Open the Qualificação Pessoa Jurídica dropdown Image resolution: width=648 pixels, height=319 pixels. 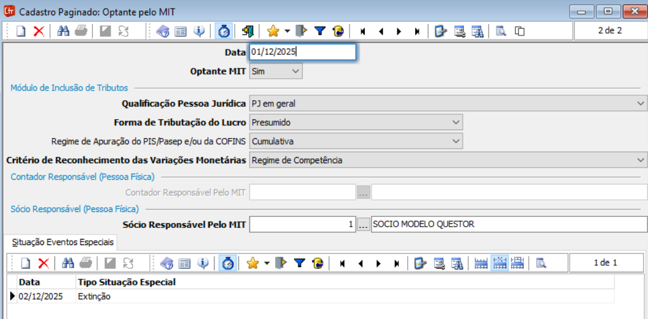(640, 103)
